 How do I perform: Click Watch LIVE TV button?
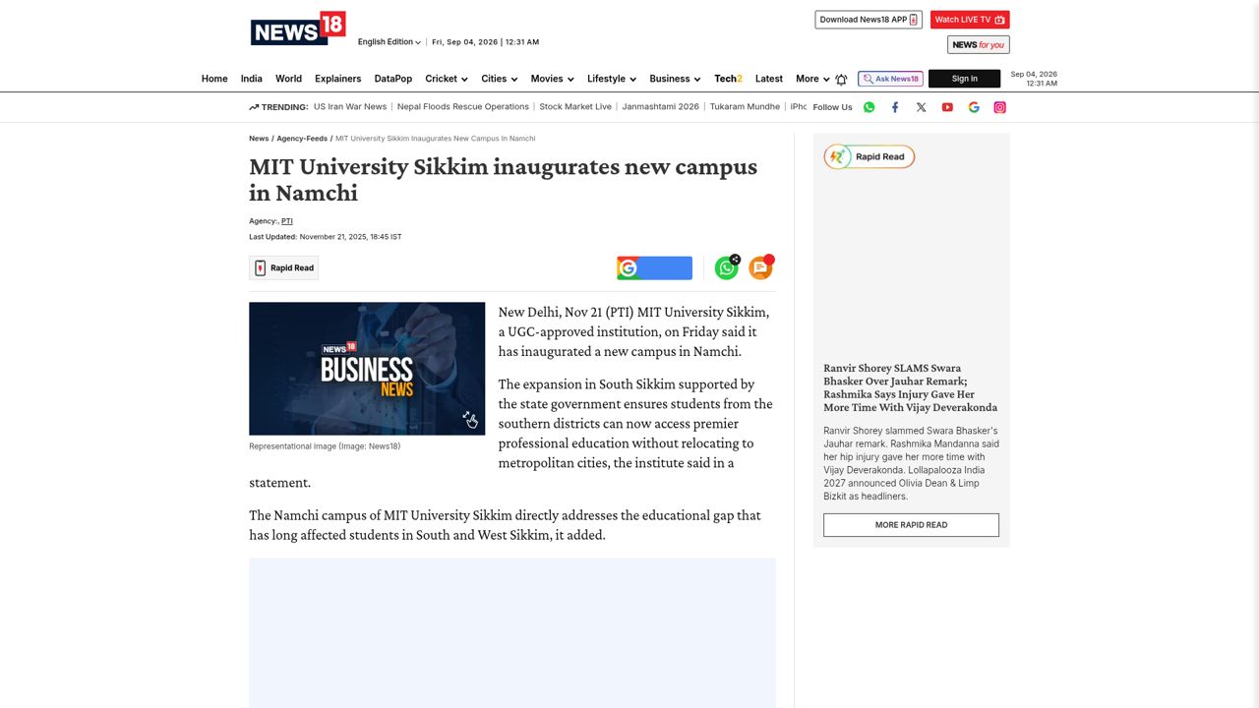[x=970, y=20]
